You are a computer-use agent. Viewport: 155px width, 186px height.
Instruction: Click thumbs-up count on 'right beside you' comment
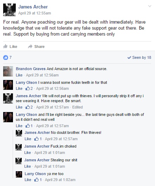click(29, 126)
